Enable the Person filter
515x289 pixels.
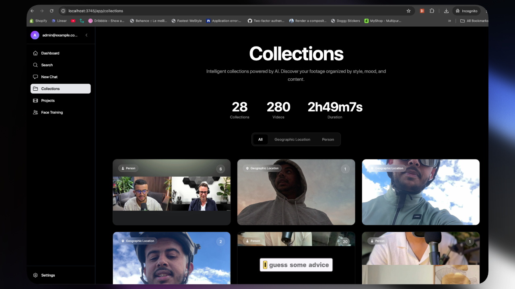328,139
